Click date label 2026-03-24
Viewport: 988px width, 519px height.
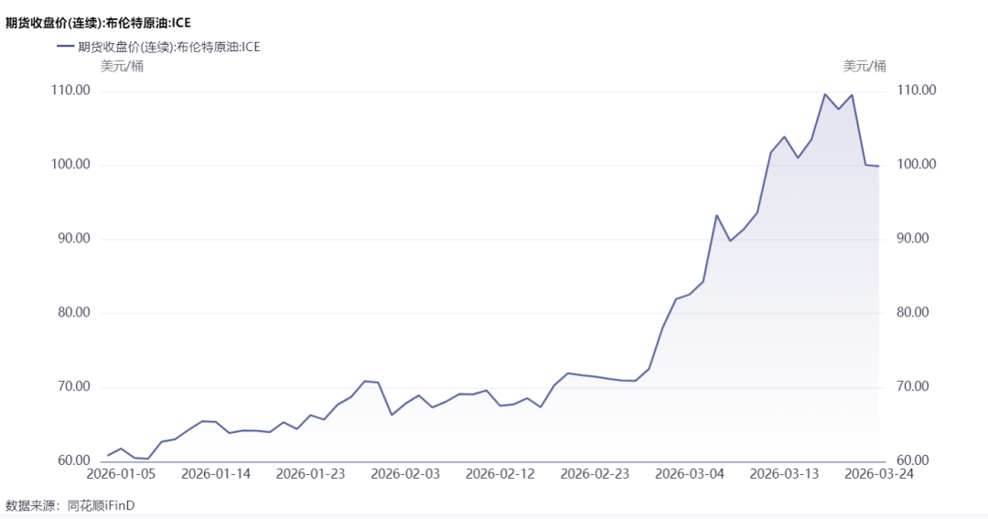click(x=879, y=473)
